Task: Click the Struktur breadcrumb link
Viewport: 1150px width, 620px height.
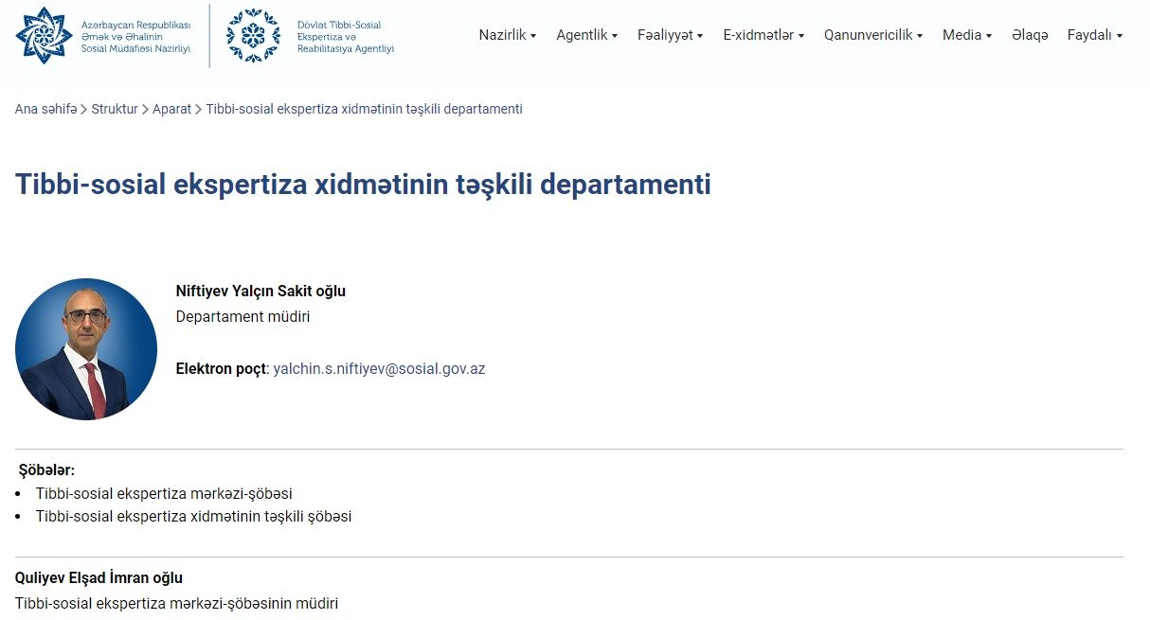Action: point(115,109)
